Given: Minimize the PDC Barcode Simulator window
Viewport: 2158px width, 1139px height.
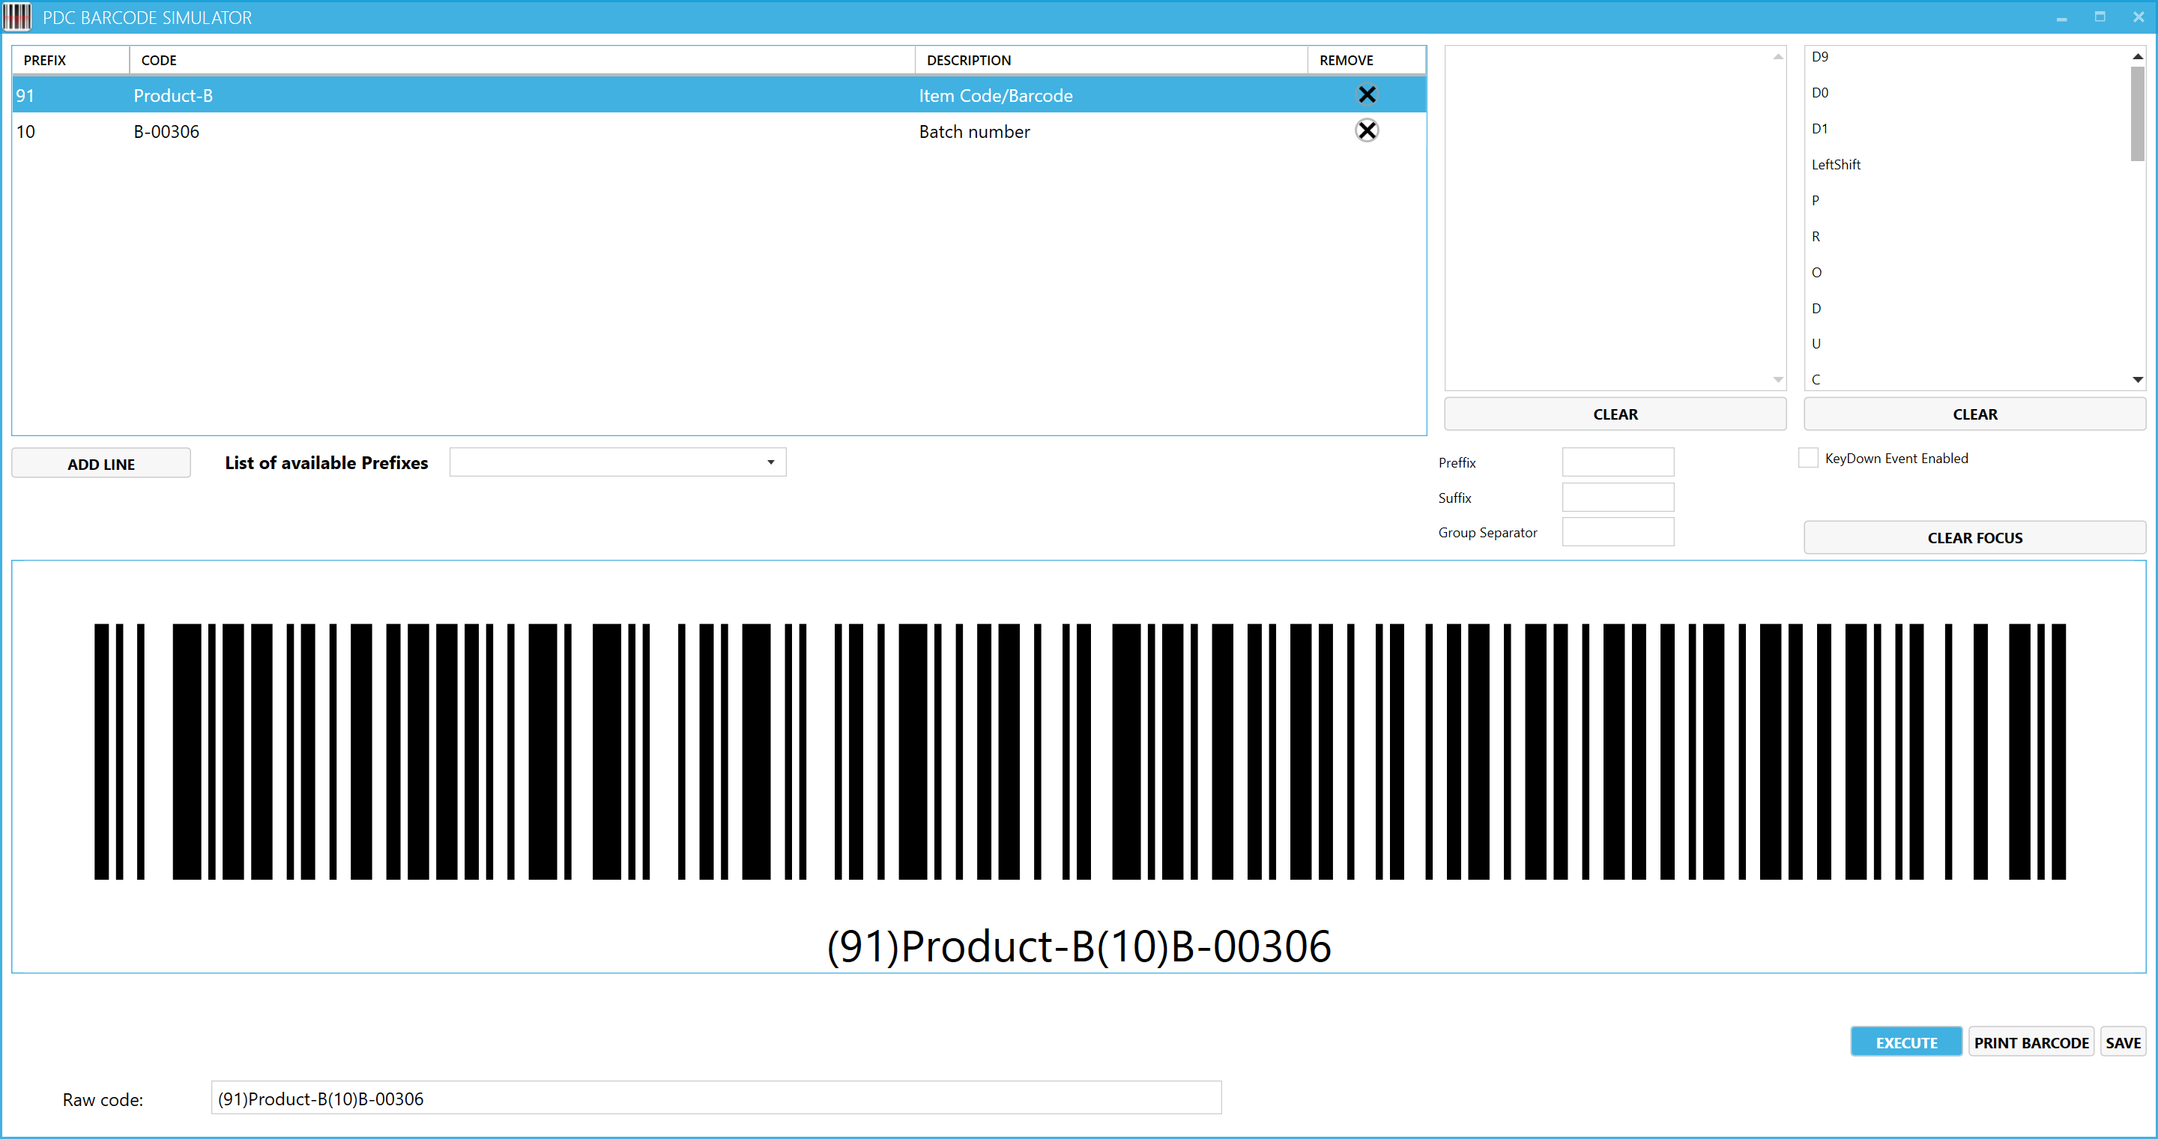Looking at the screenshot, I should [2061, 16].
